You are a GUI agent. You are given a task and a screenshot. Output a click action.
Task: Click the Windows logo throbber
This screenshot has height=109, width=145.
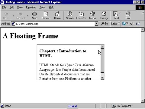[140, 8]
